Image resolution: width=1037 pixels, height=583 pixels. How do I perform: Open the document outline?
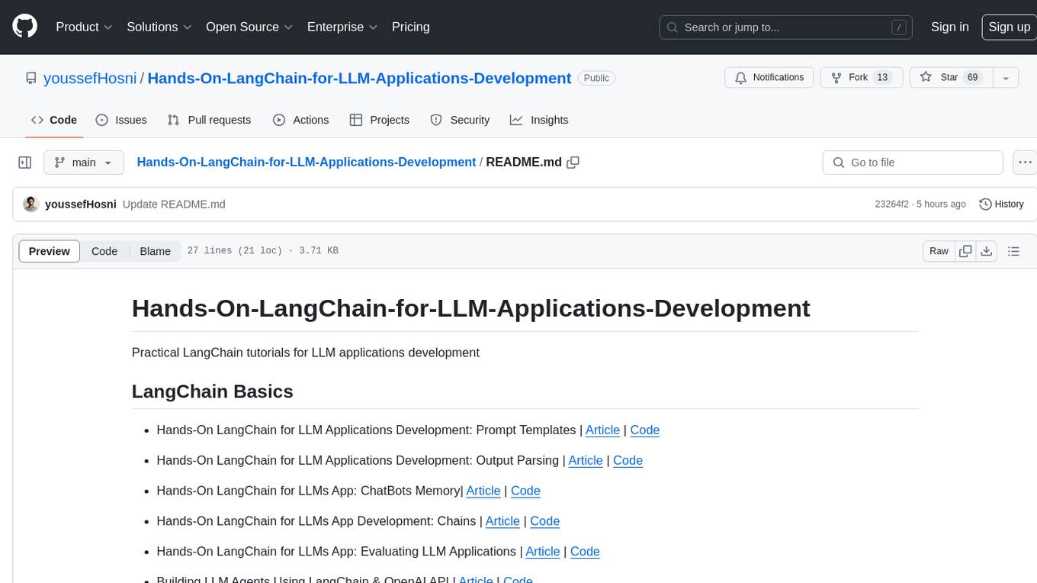1013,251
